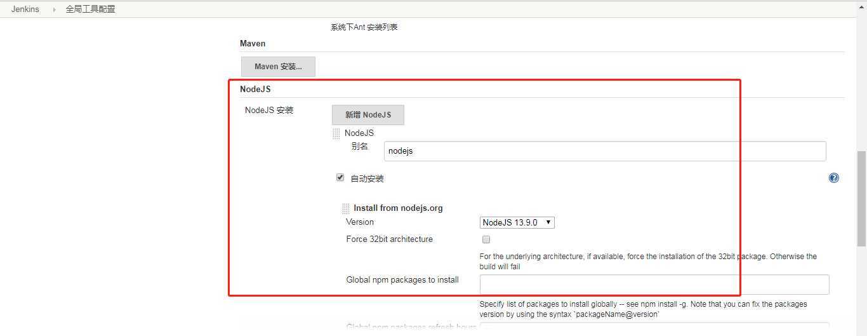Click the breadcrumb arrow after Jenkins
The image size is (867, 336).
pyautogui.click(x=55, y=10)
